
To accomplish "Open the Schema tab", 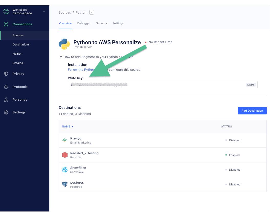I will tap(101, 23).
